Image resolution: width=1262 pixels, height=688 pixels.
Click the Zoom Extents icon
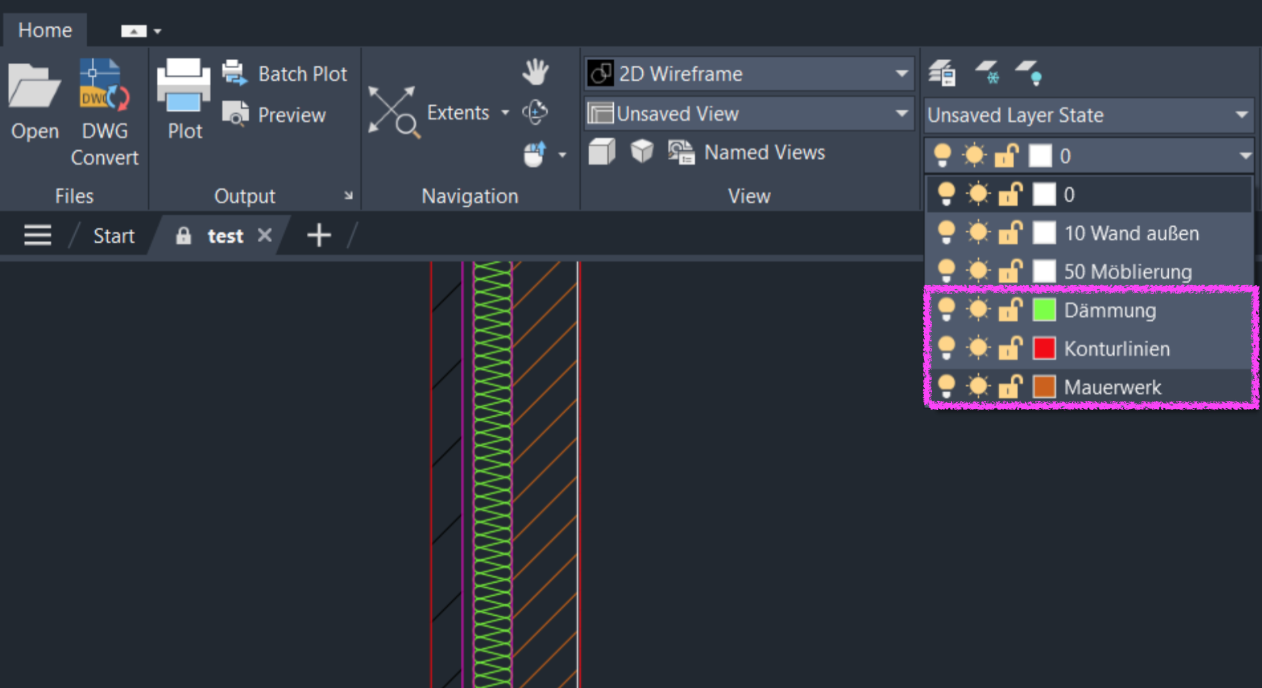tap(394, 111)
